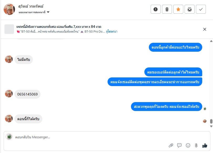This screenshot has height=153, width=213.
Task: Toggle the orange follow-up star
Action: [178, 9]
